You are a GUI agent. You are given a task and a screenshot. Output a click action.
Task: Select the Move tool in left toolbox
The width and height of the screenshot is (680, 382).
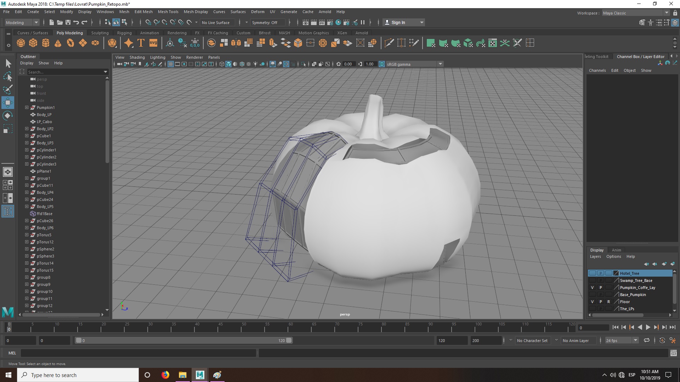(8, 103)
